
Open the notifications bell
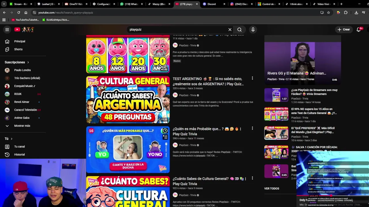(359, 29)
